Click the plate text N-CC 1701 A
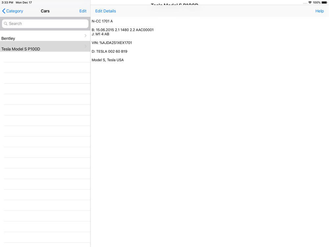The height and width of the screenshot is (247, 329). pos(102,21)
